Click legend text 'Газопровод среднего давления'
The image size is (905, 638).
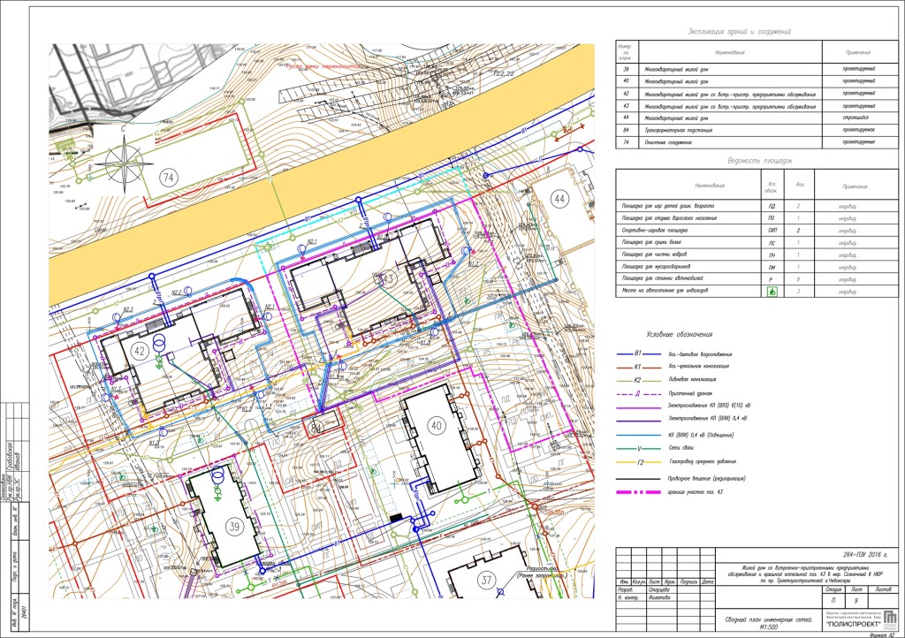(x=703, y=461)
